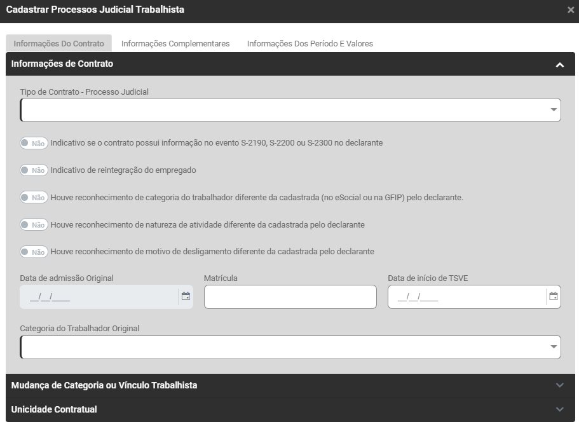This screenshot has height=424, width=579.
Task: Open calendar for Data de admissão Original
Action: click(186, 296)
